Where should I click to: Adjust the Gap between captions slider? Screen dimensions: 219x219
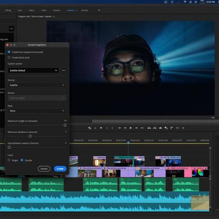9,147
